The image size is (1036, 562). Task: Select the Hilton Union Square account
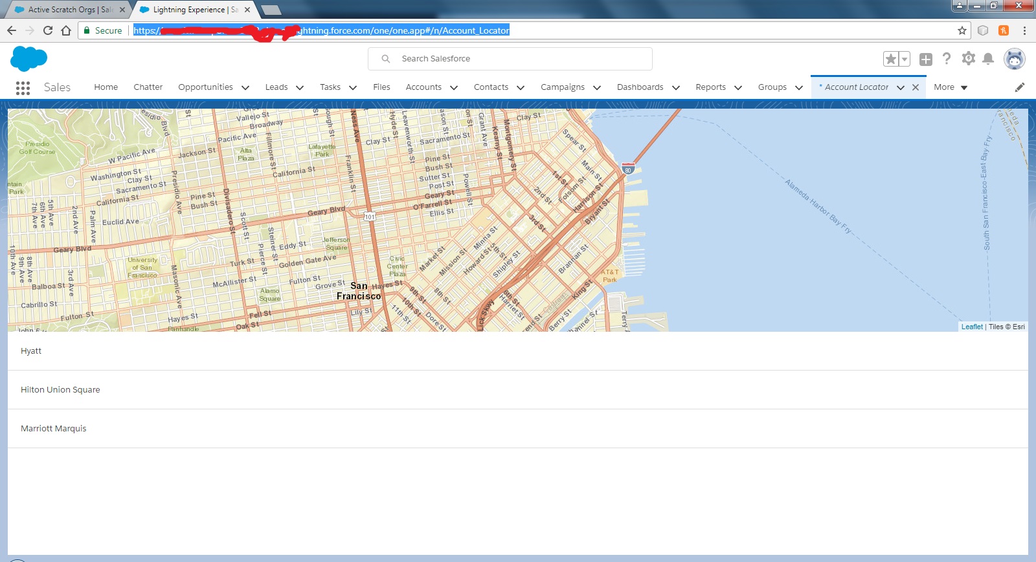tap(518, 390)
